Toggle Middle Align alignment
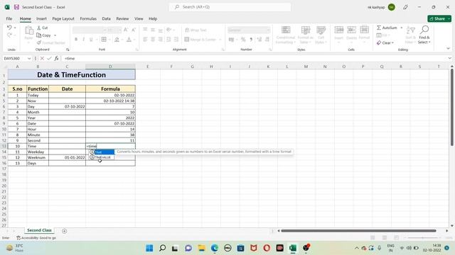 [153, 30]
